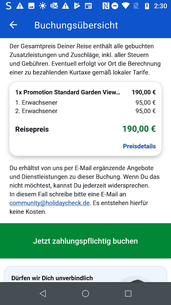
Task: Tap the brightness sun status icon
Action: tap(42, 6)
